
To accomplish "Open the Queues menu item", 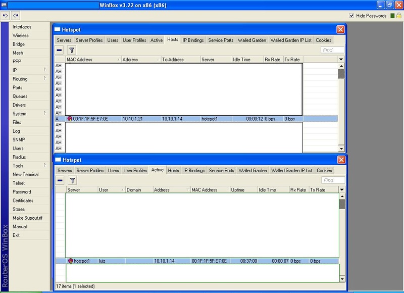I will click(20, 96).
